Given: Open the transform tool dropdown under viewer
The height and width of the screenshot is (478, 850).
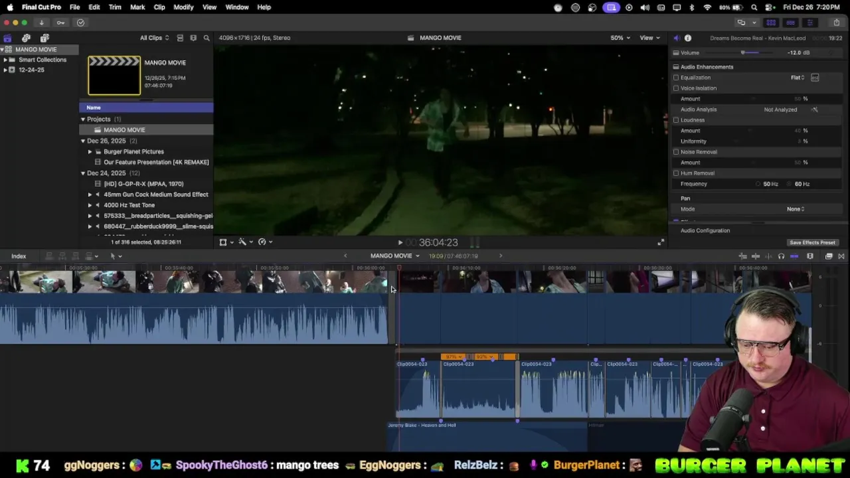Looking at the screenshot, I should [x=226, y=242].
